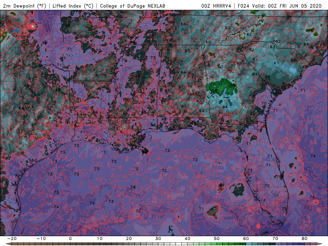
Task: Click the "00Z HRRRV4" model run label
Action: [x=216, y=6]
